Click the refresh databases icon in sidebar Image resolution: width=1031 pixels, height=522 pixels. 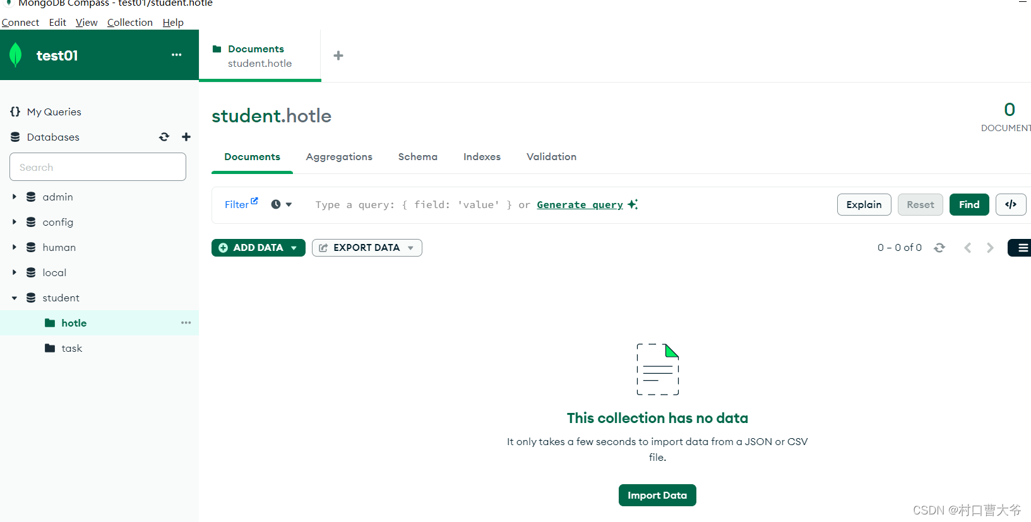point(164,137)
